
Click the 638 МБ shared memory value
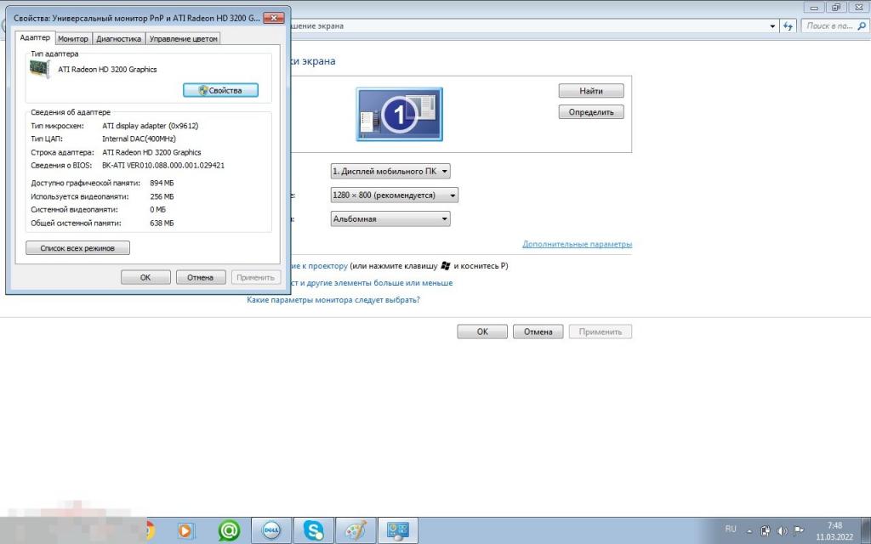(162, 224)
